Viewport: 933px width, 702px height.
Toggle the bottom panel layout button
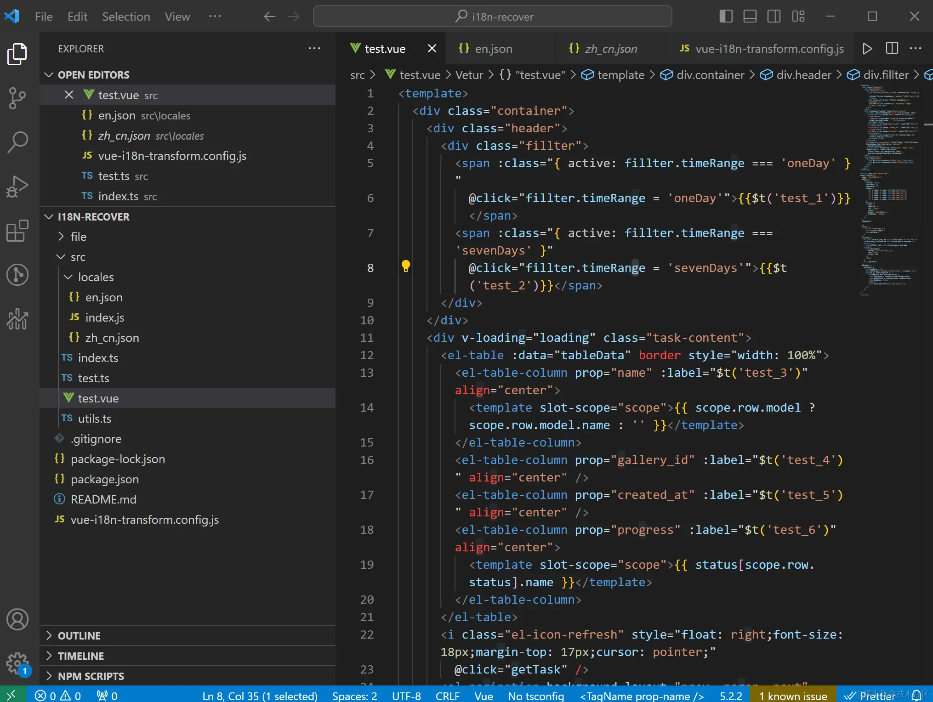(x=750, y=17)
